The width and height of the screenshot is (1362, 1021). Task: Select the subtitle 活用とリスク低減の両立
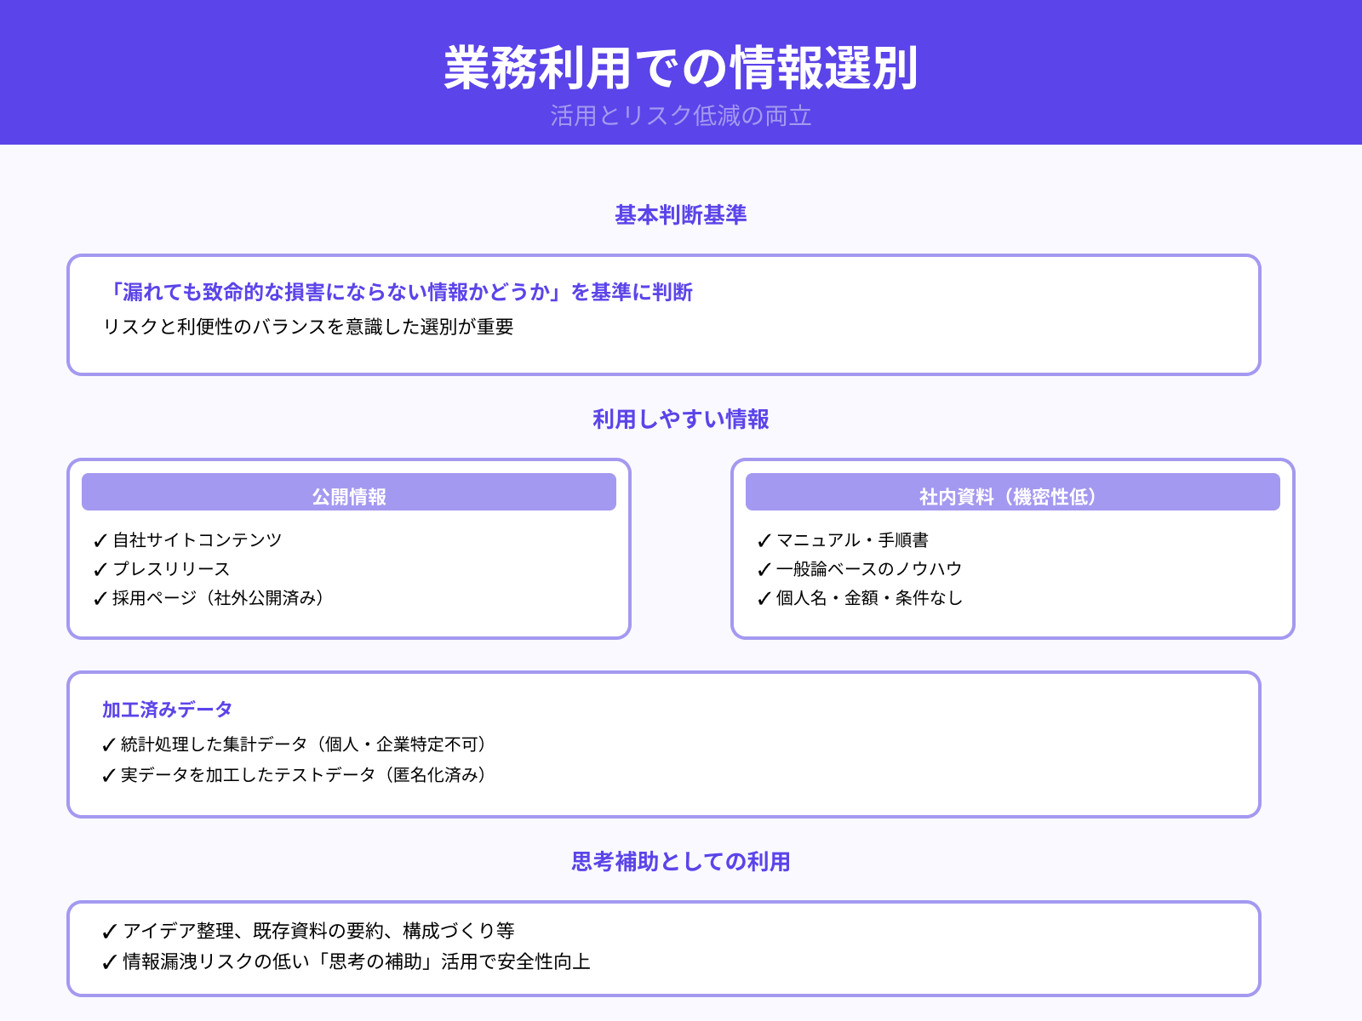[x=681, y=119]
